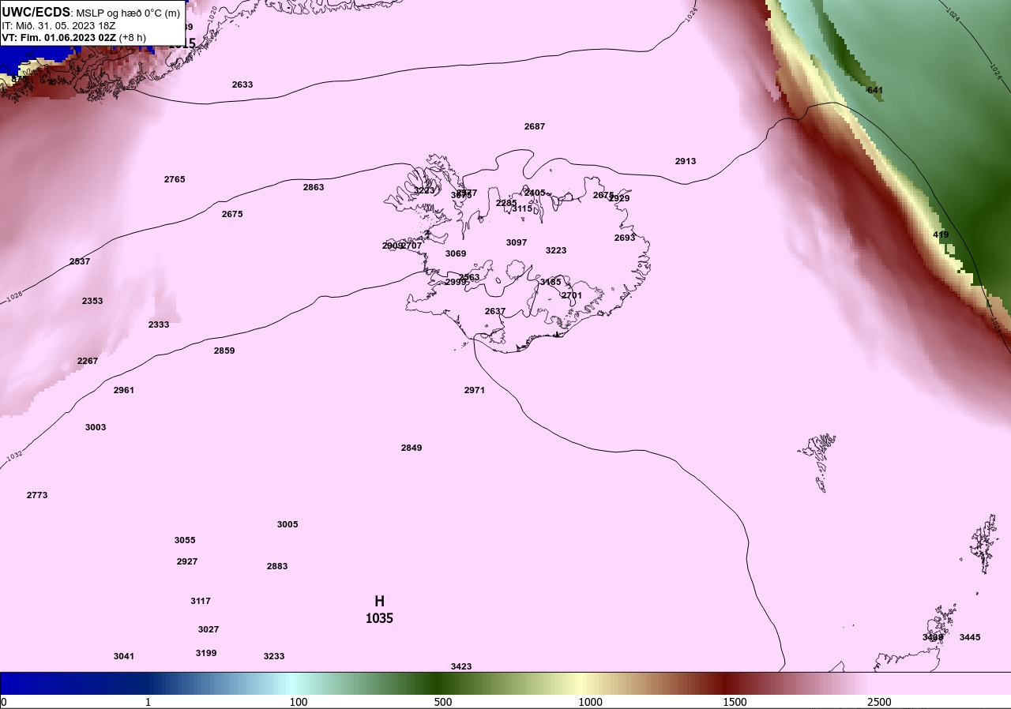The height and width of the screenshot is (709, 1011).
Task: Select the 2701 value in southeast Iceland
Action: 572,295
